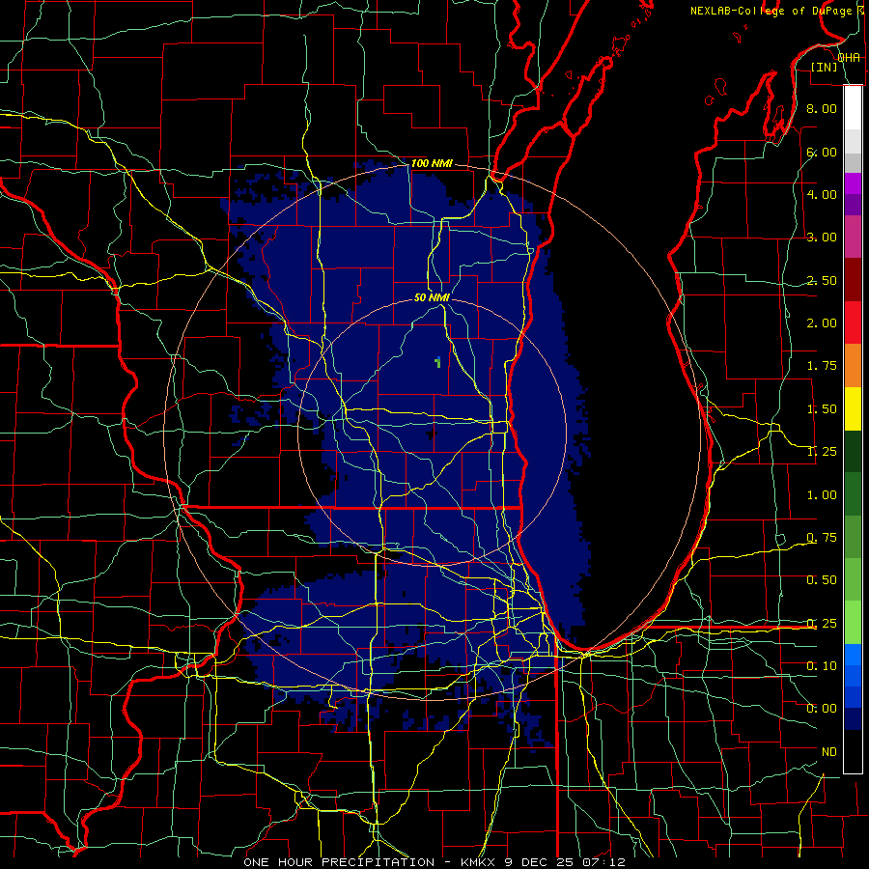Select the white legend swatch at top
This screenshot has width=869, height=869.
[x=853, y=108]
